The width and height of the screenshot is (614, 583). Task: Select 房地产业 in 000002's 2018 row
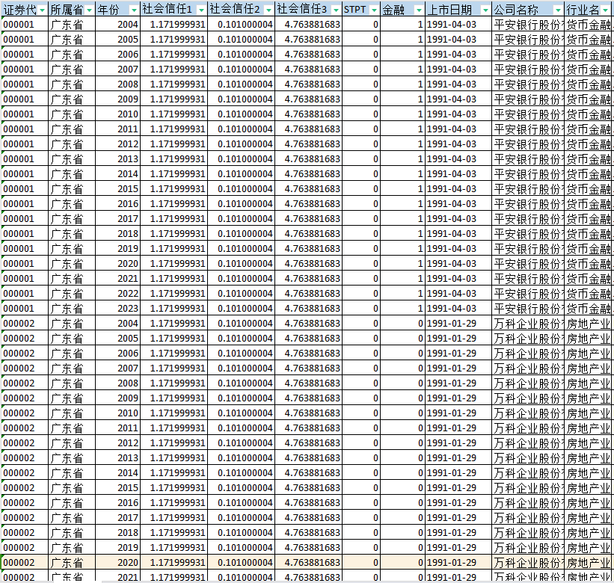pyautogui.click(x=589, y=533)
